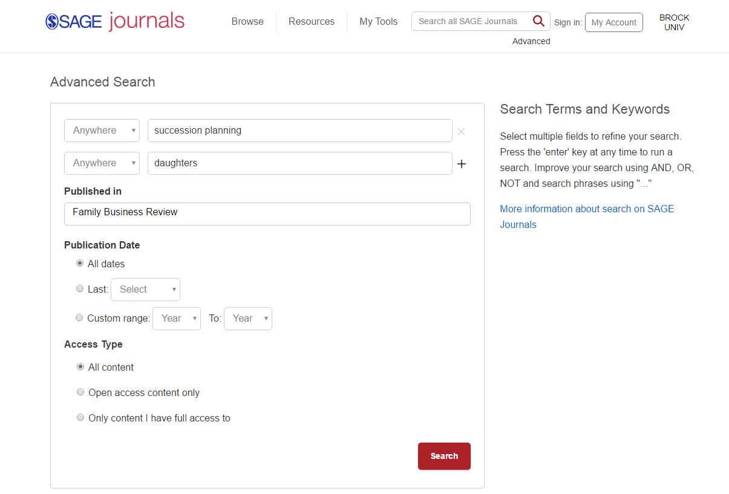This screenshot has width=729, height=494.
Task: Open the starting Year dropdown
Action: (176, 318)
